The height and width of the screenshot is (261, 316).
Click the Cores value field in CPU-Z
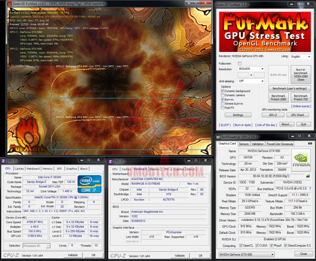click(72, 246)
